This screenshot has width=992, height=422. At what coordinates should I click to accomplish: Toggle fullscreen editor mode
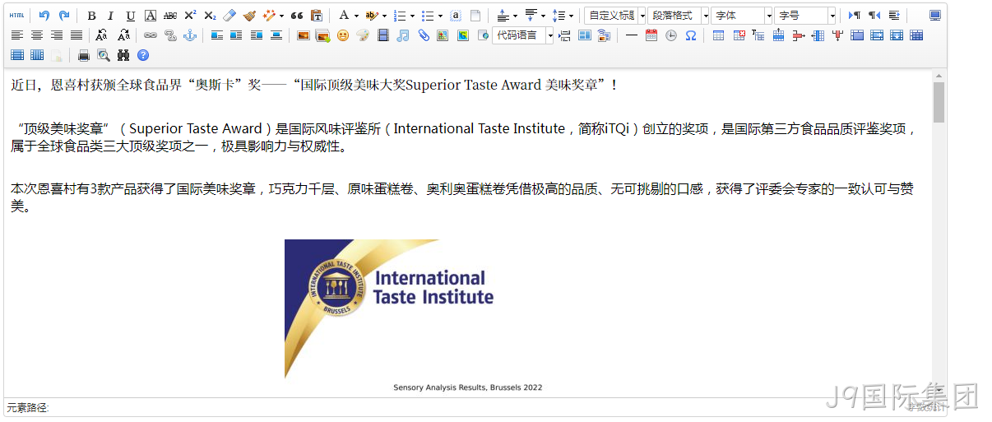coord(935,16)
